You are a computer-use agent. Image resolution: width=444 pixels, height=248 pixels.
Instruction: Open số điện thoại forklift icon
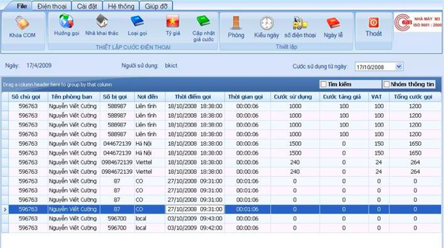[300, 23]
